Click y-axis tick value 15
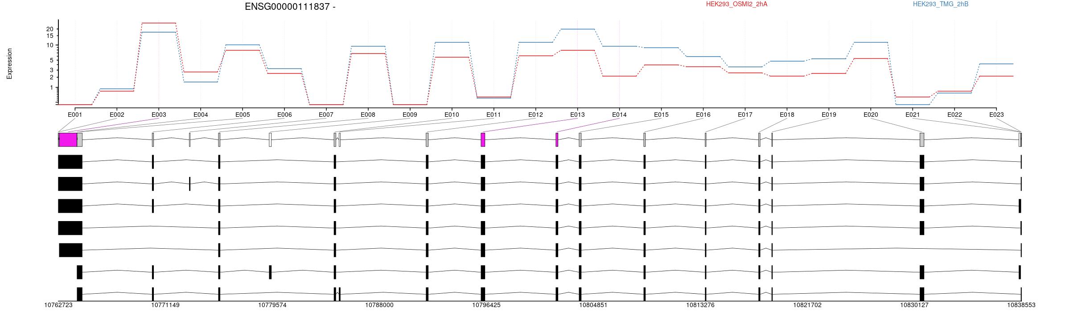 coord(50,36)
